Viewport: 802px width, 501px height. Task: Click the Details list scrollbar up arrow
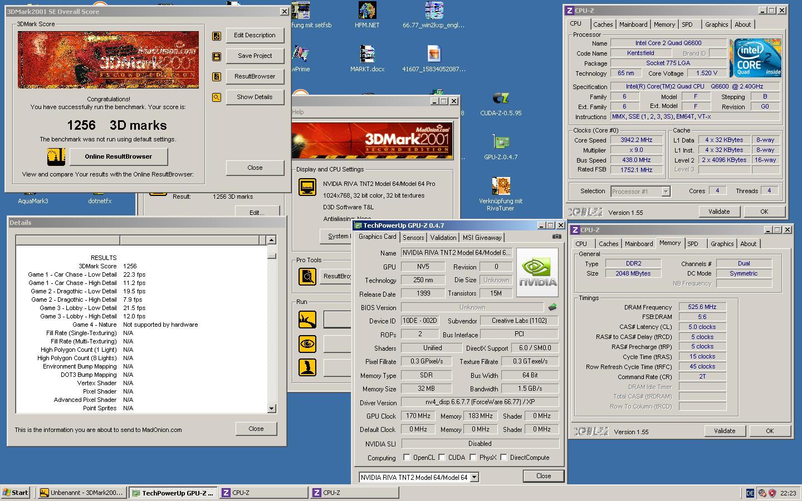click(271, 240)
